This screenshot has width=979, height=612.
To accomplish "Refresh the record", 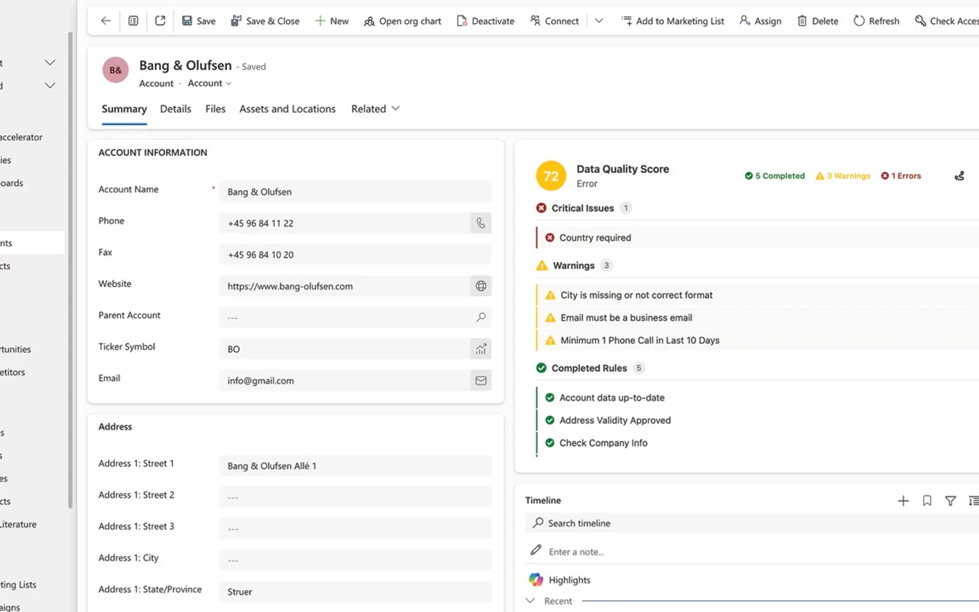I will pos(876,21).
